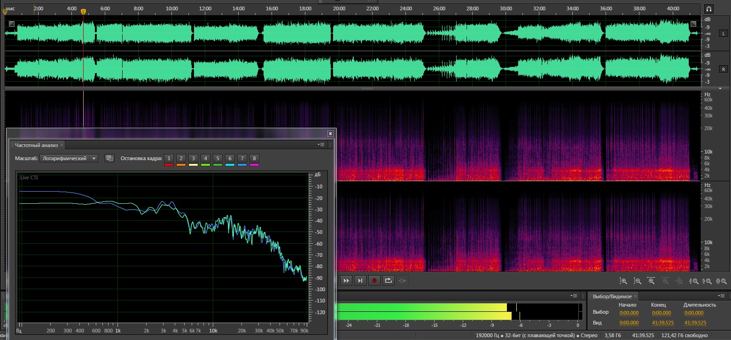
Task: Click the selection end time field (Выбор Конец)
Action: tap(661, 313)
